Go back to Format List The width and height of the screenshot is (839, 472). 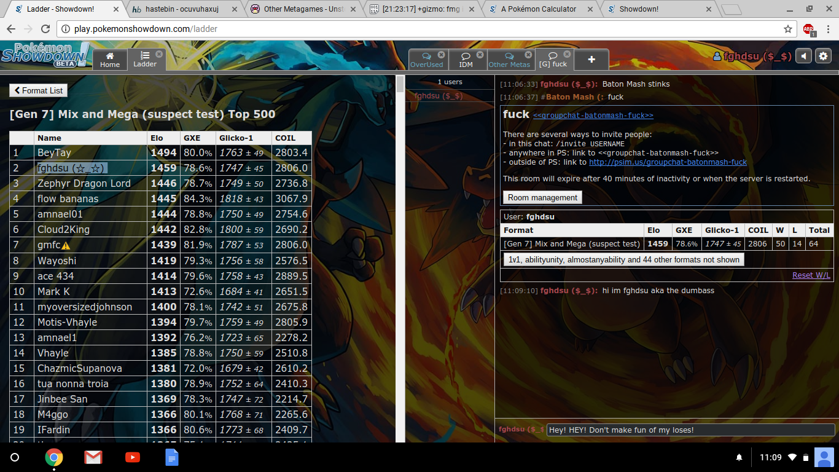click(38, 90)
